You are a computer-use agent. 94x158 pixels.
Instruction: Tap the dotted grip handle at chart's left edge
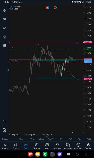coord(8,70)
